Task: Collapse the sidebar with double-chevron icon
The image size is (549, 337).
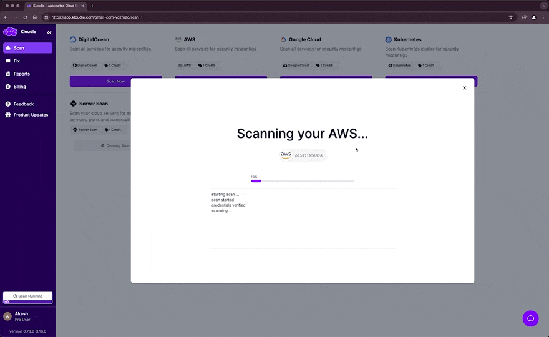Action: coord(49,32)
